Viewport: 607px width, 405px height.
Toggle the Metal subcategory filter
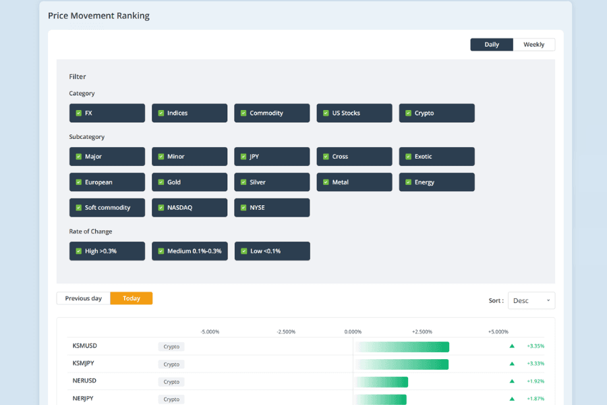pos(355,182)
